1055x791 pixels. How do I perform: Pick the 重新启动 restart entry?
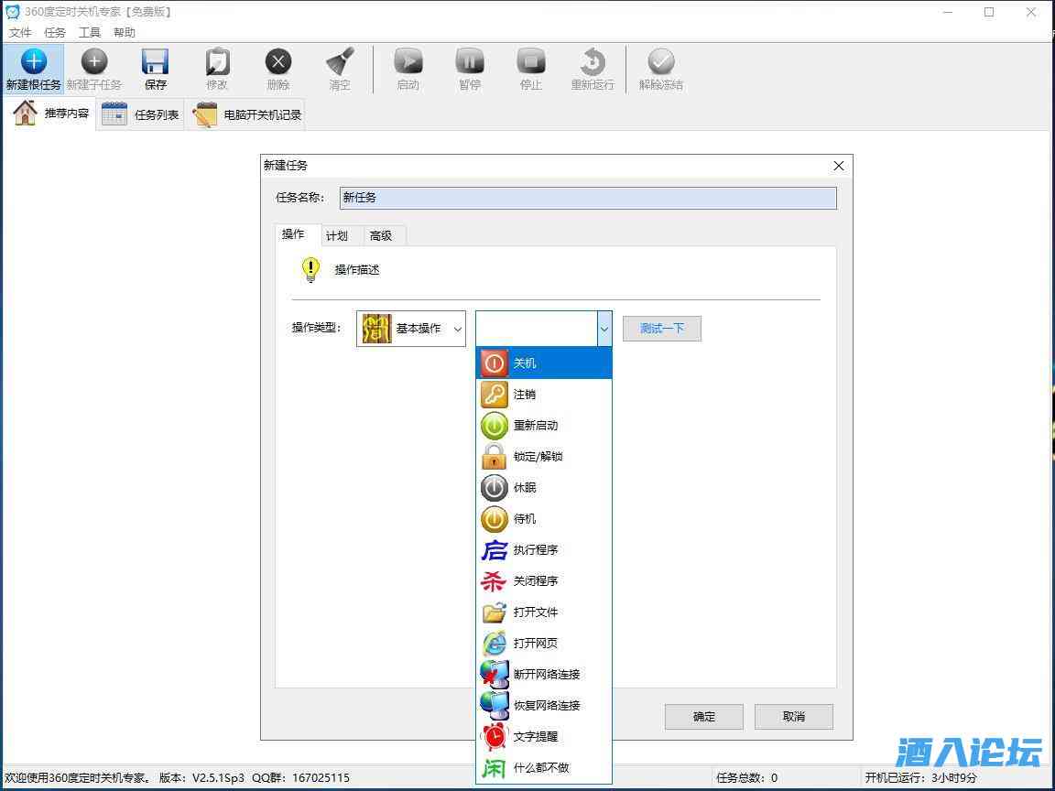pyautogui.click(x=544, y=426)
